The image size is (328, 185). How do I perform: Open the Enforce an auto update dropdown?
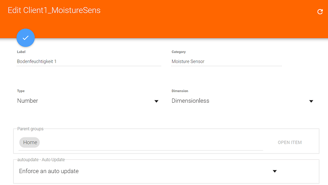coord(148,171)
